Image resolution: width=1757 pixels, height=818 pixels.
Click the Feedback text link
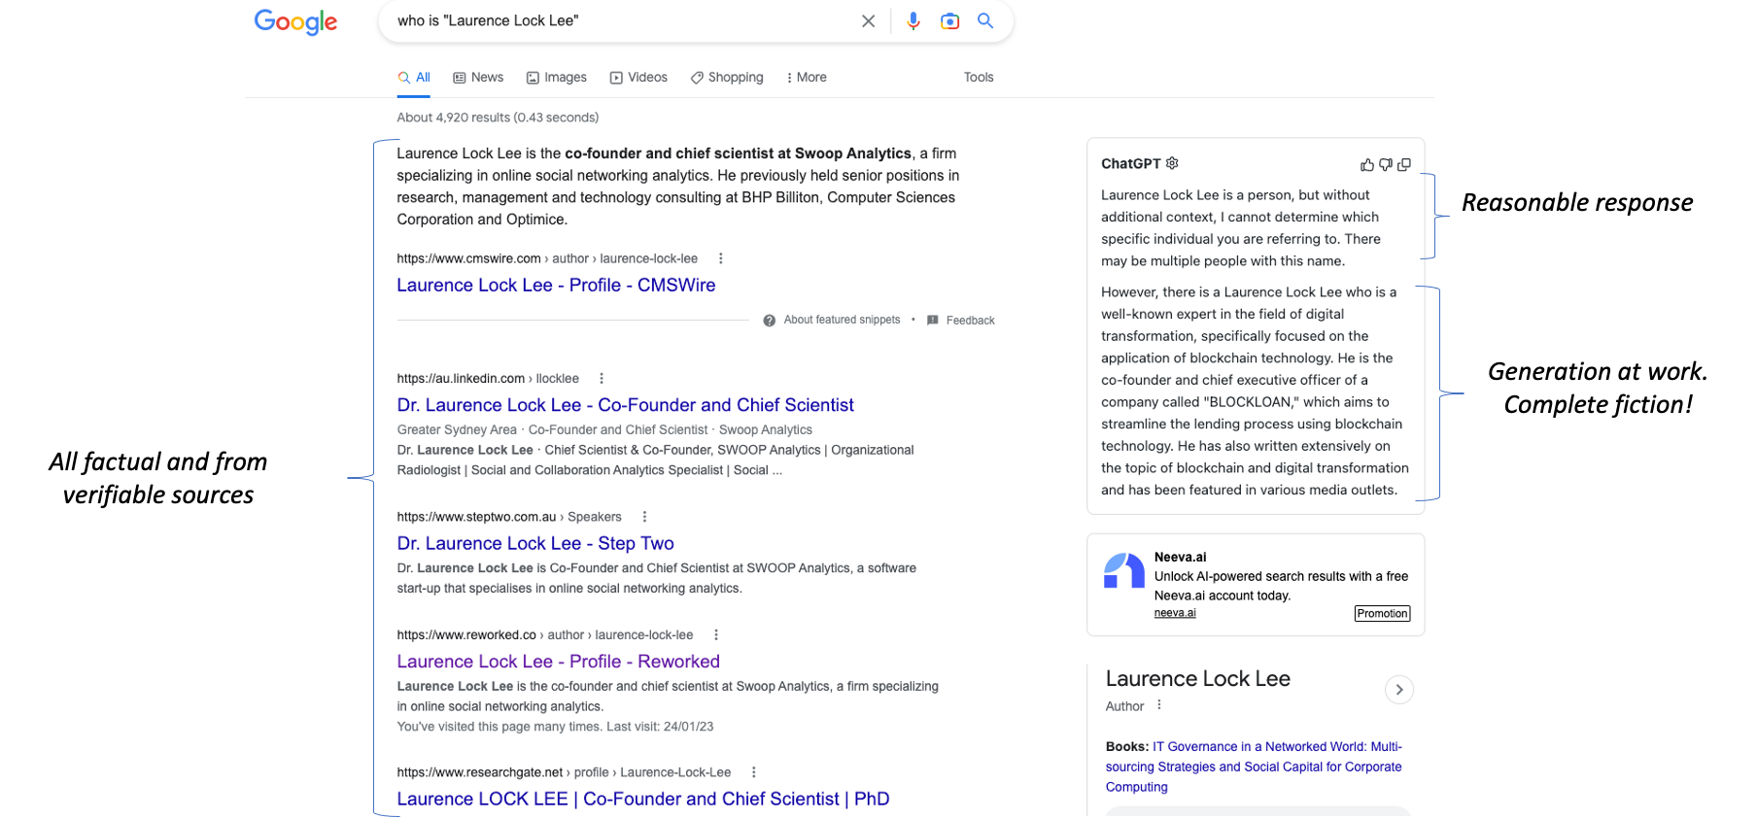(x=970, y=321)
